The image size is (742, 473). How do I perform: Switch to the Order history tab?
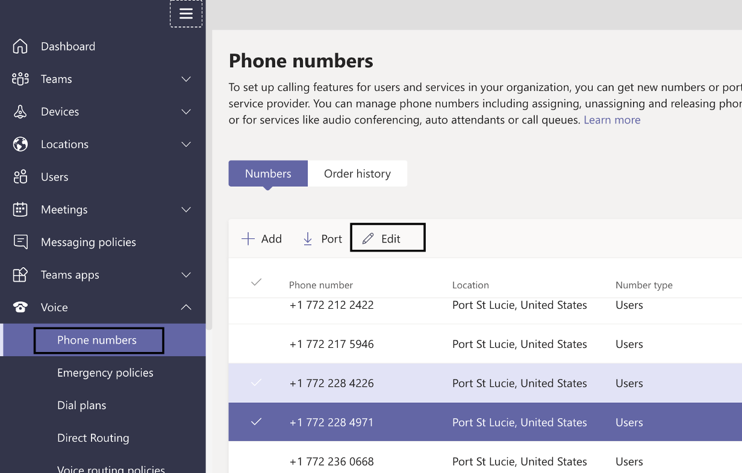point(357,173)
